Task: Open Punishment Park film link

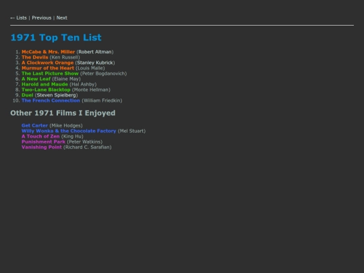Action: (43, 142)
